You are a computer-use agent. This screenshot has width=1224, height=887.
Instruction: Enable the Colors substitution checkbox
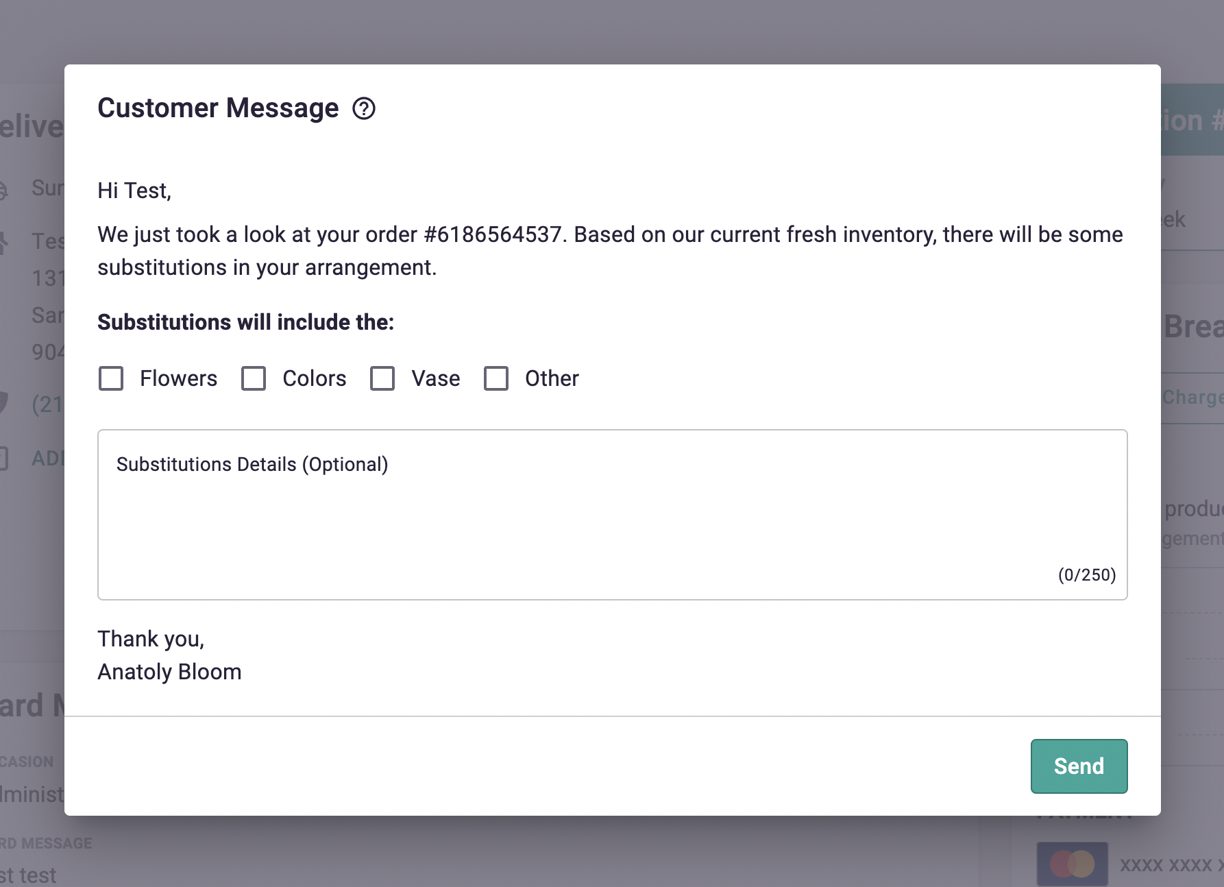click(254, 378)
